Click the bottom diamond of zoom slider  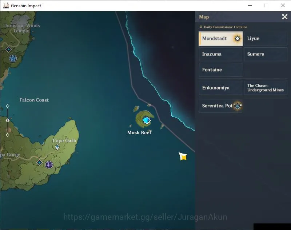(8, 135)
